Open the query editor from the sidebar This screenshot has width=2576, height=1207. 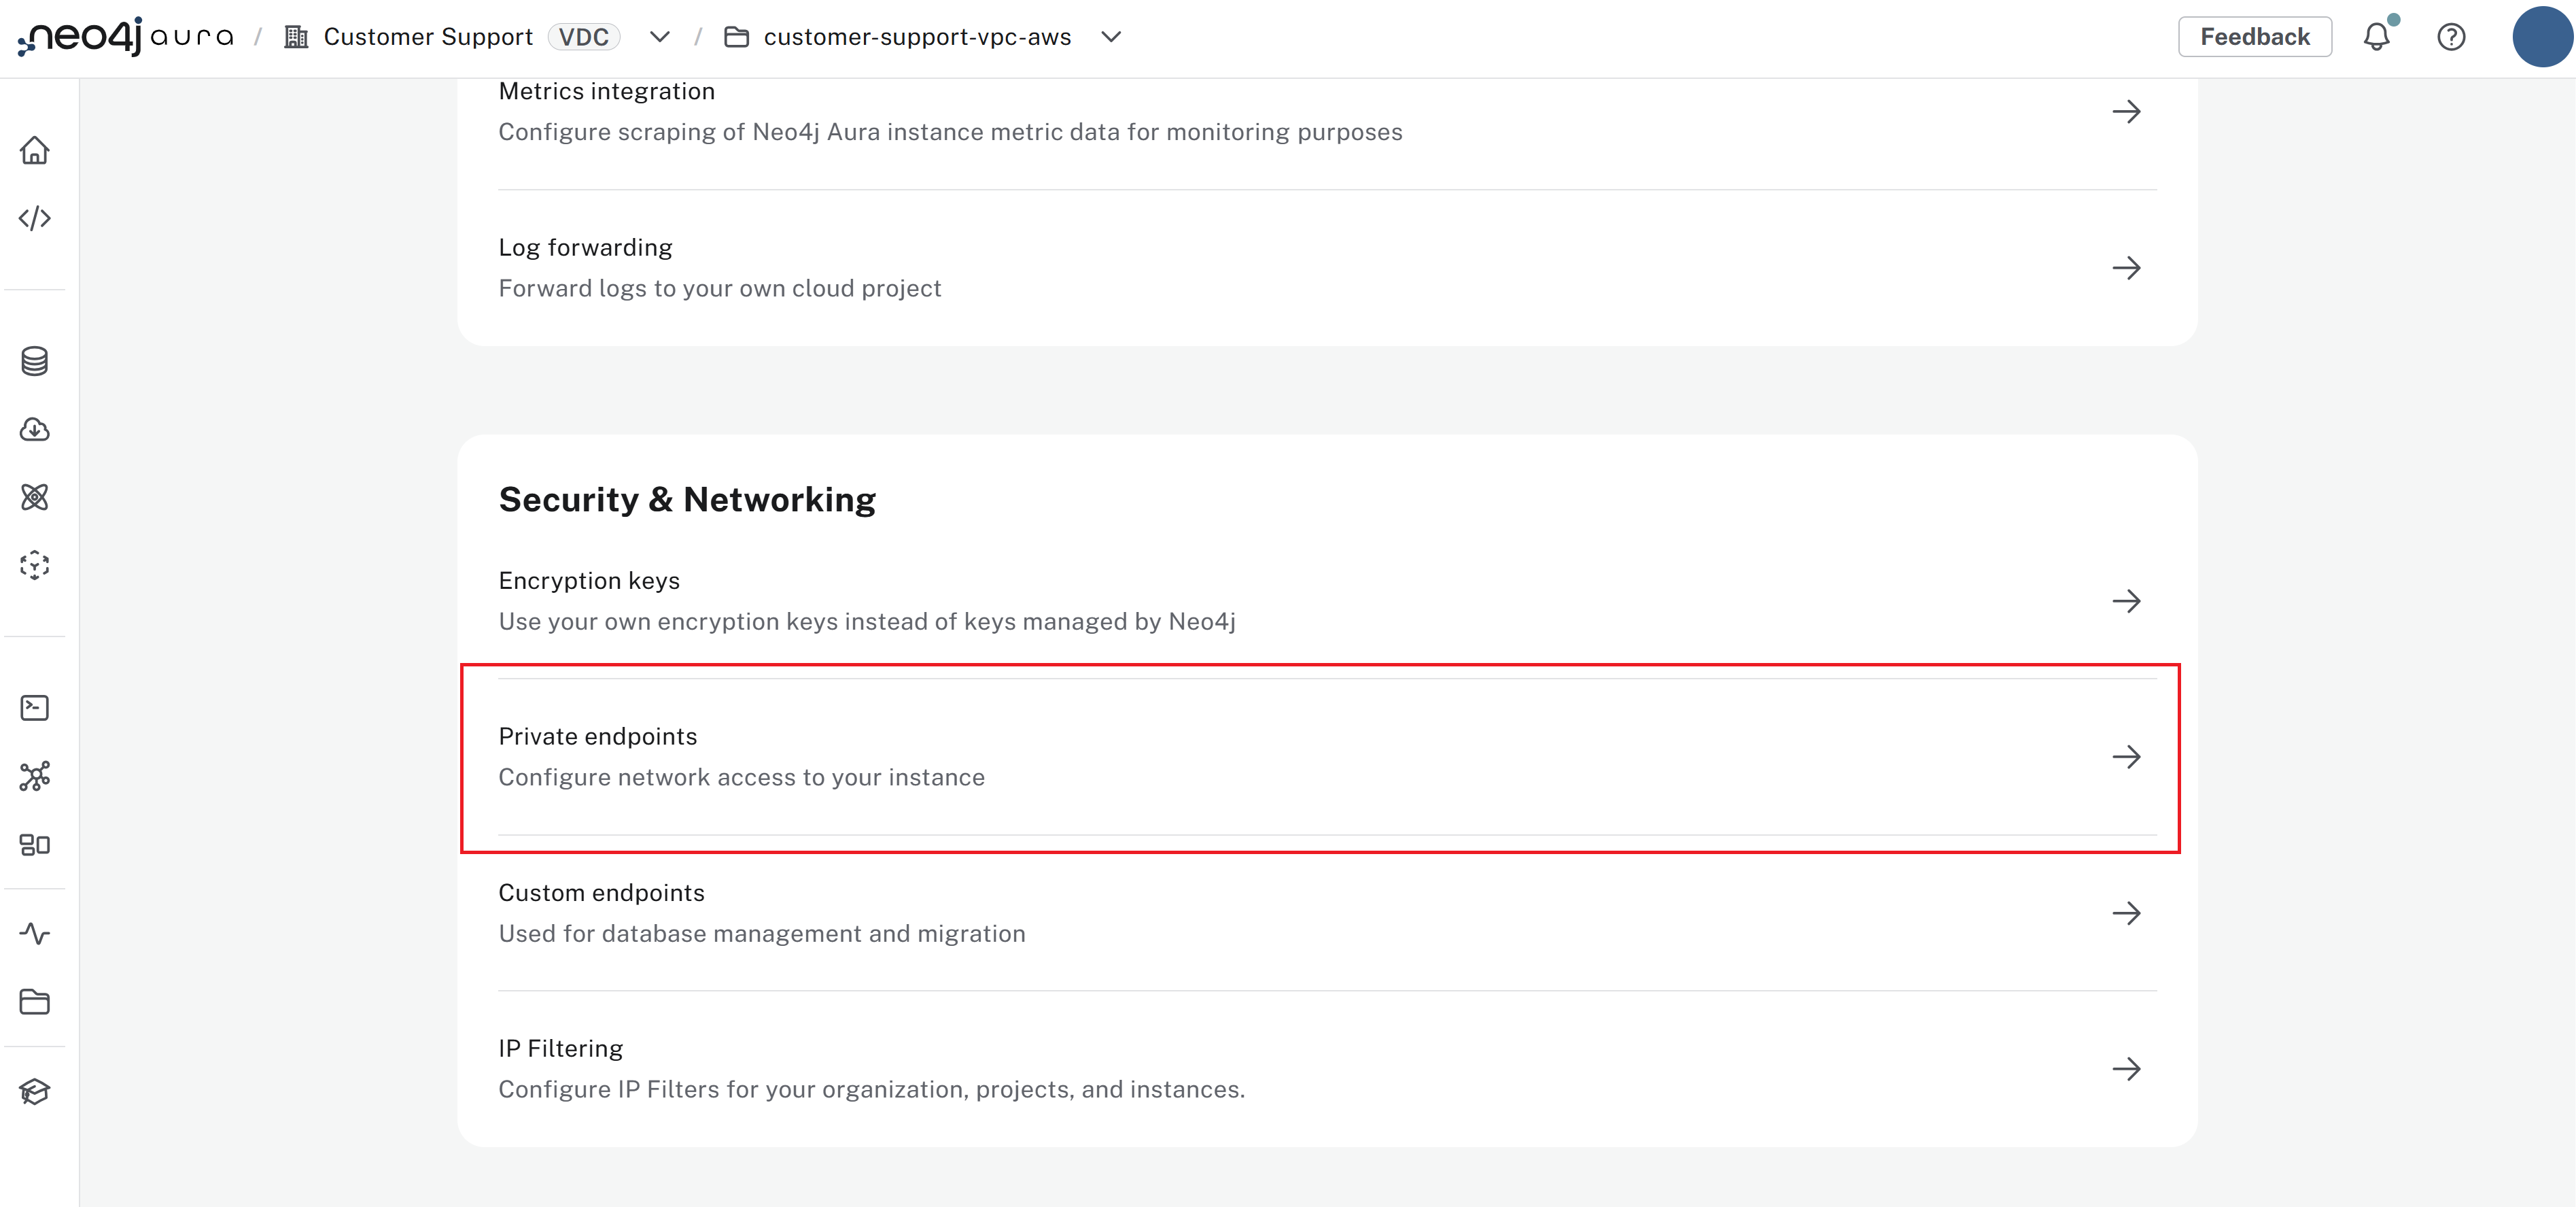[x=35, y=218]
